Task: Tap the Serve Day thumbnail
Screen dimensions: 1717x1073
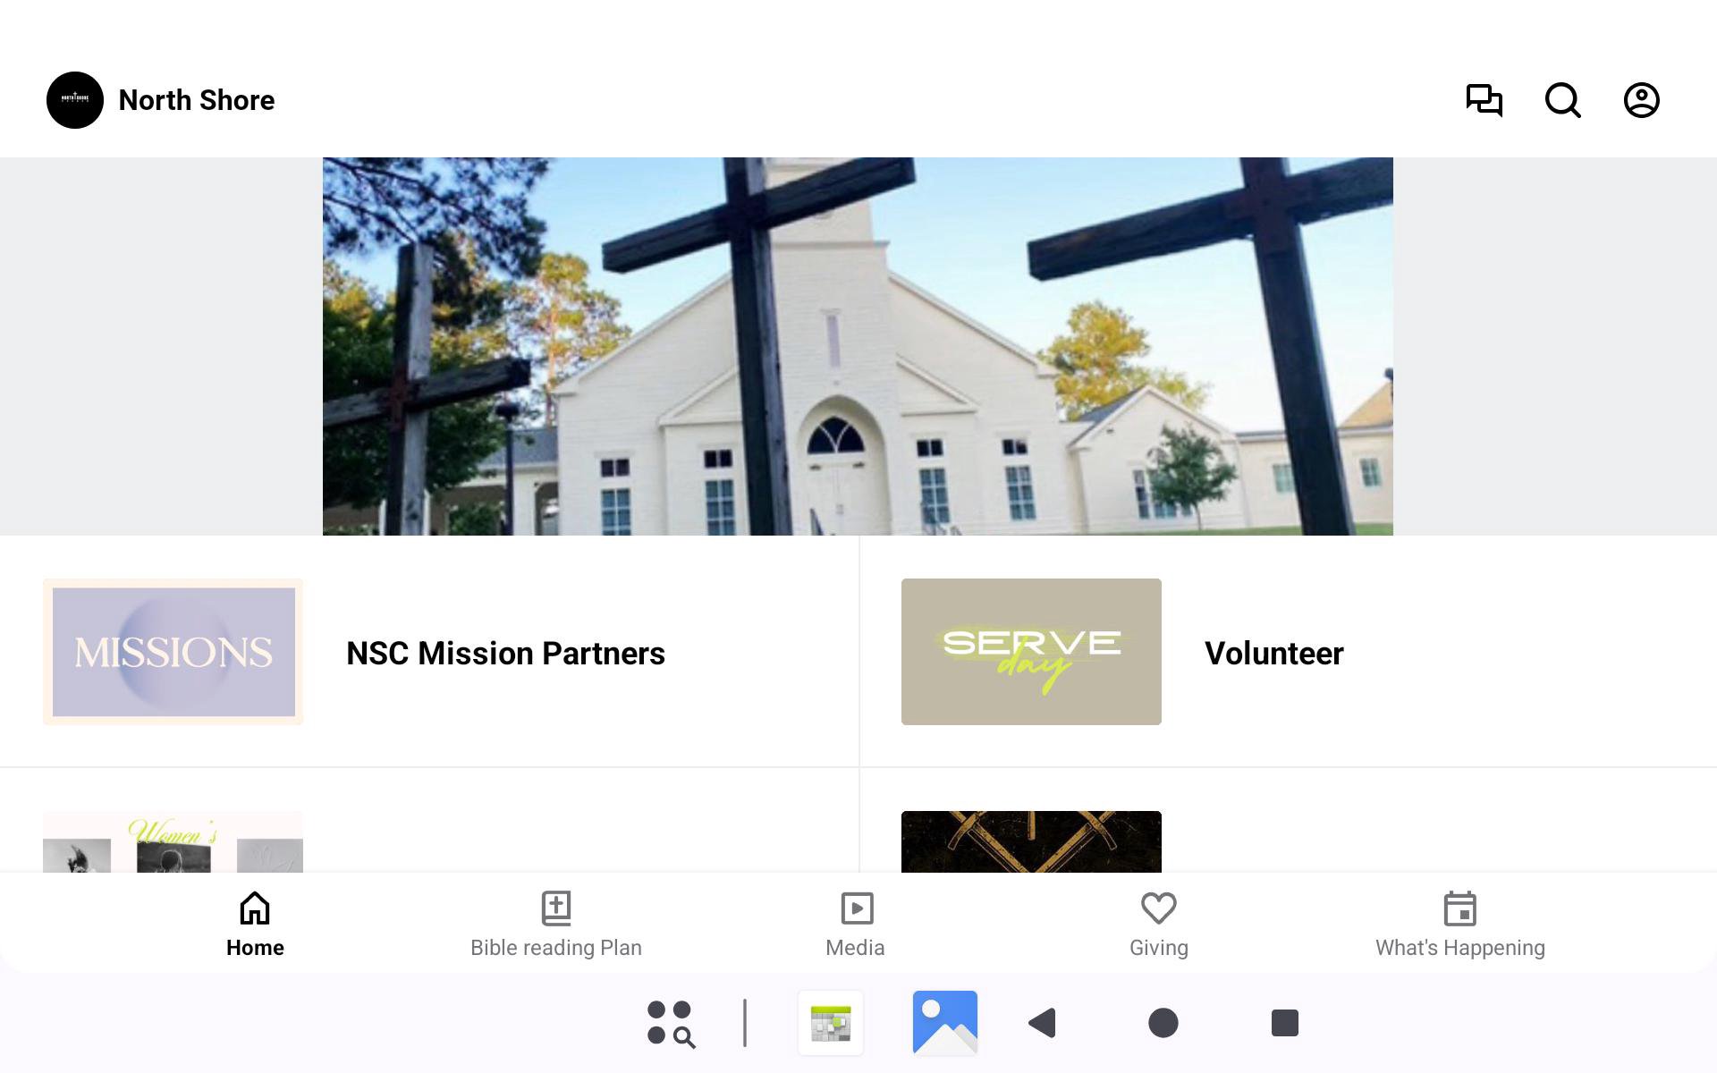Action: click(1031, 652)
